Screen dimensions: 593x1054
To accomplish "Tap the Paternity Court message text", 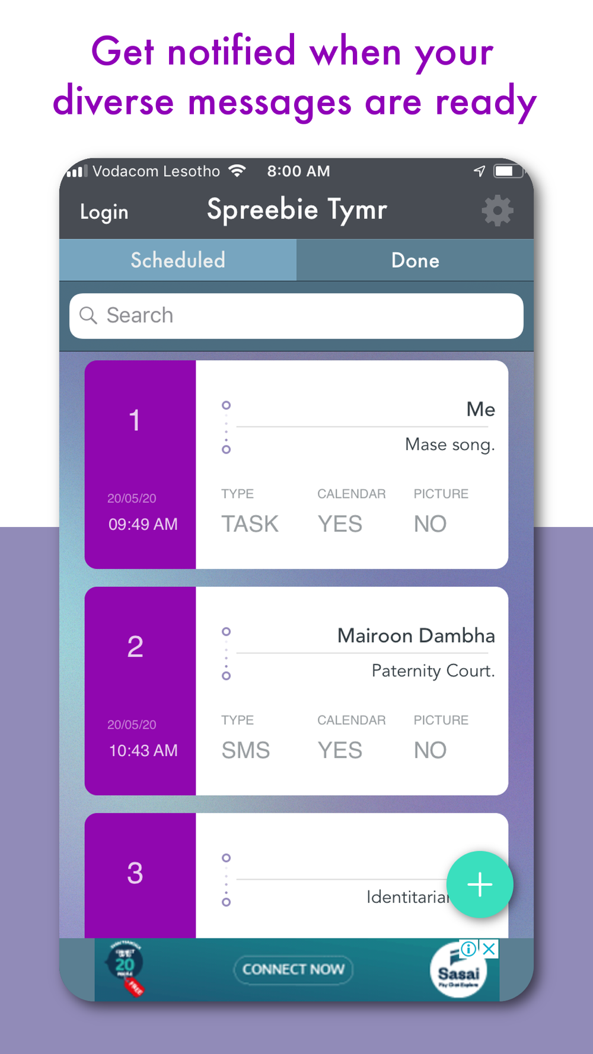I will pyautogui.click(x=433, y=671).
